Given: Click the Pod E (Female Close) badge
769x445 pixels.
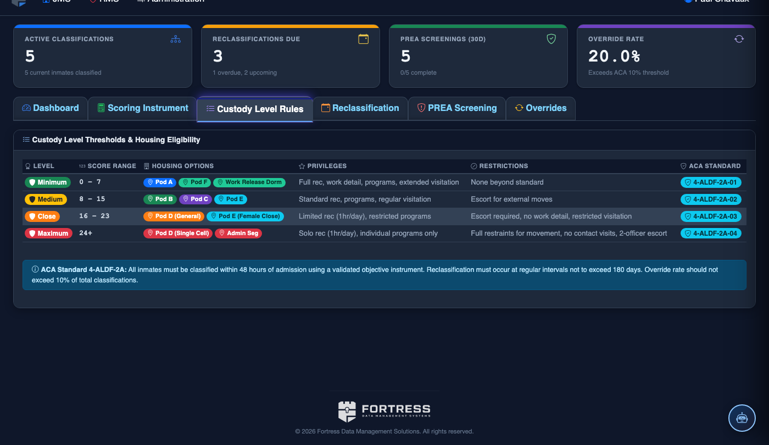Looking at the screenshot, I should click(x=246, y=216).
